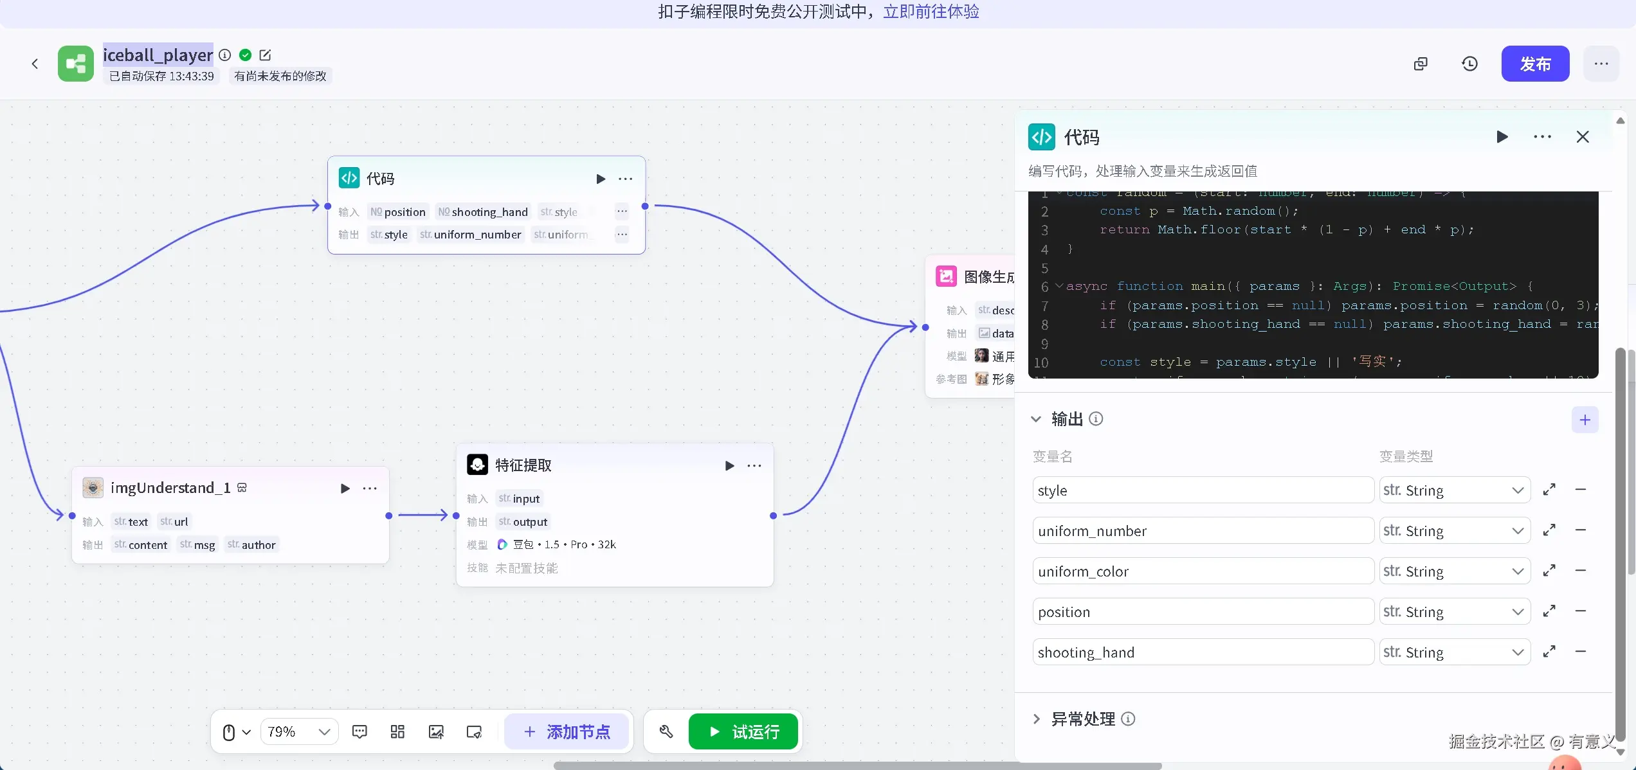Open more options menu of imgUnderstand_1 node
The width and height of the screenshot is (1636, 770).
pos(370,488)
